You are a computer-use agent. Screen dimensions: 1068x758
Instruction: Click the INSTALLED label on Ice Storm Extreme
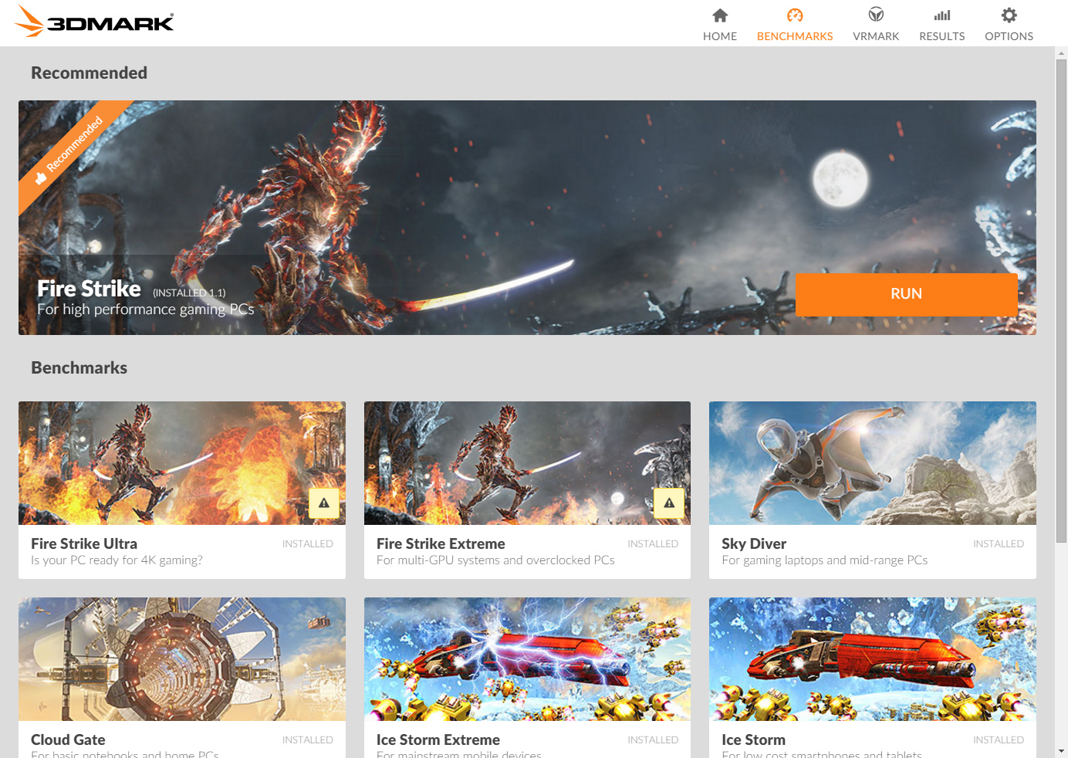click(653, 740)
